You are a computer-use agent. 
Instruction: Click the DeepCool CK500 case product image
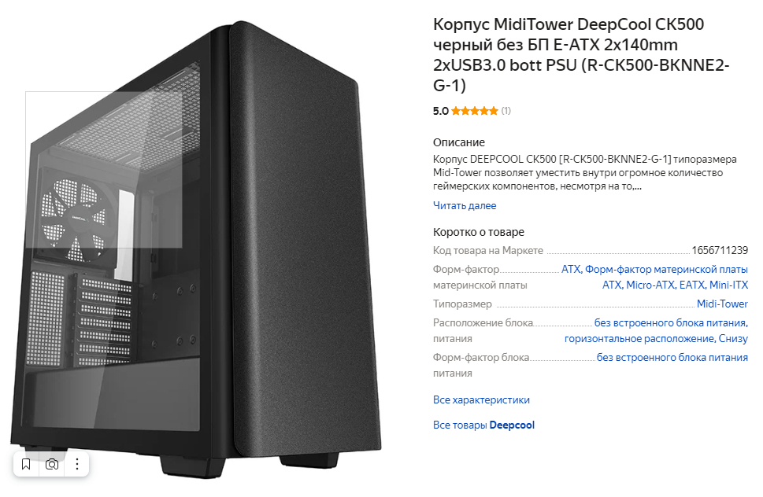click(195, 248)
